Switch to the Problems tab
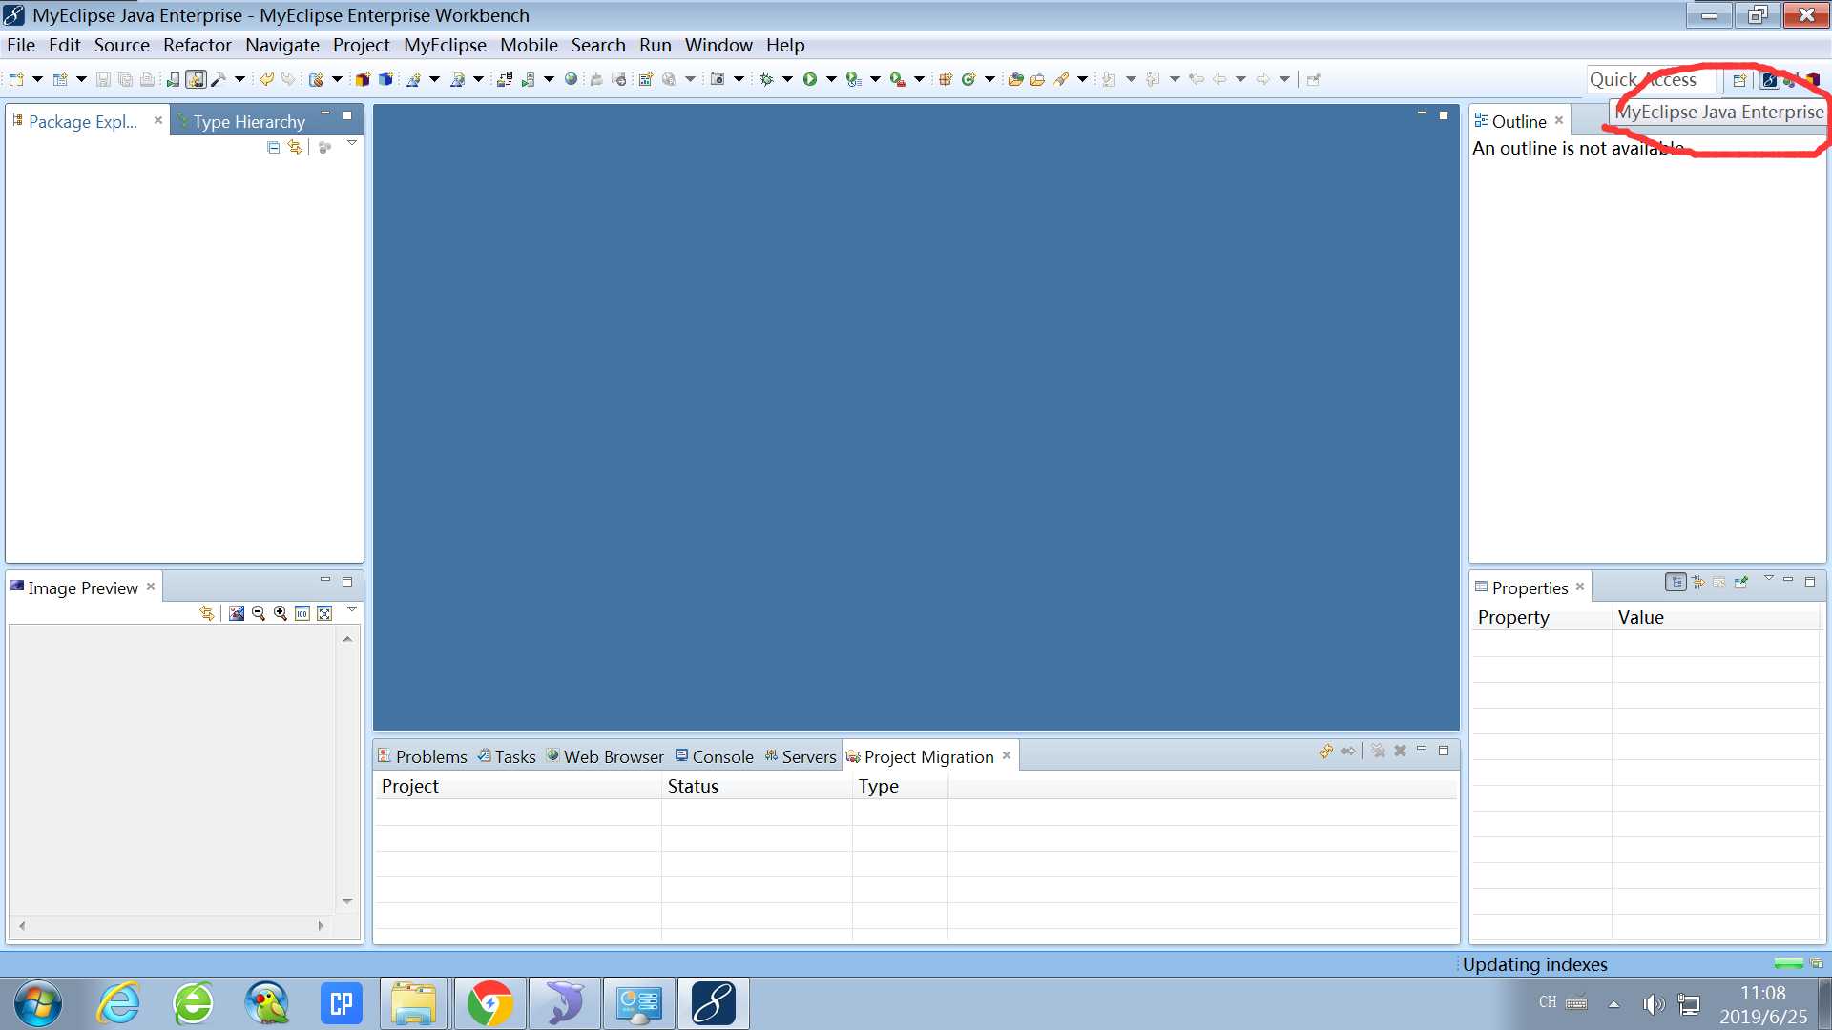Viewport: 1832px width, 1030px height. pyautogui.click(x=422, y=756)
